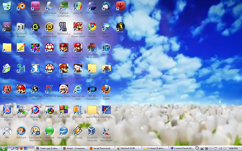The width and height of the screenshot is (242, 151).
Task: Launch the Google Chrome desktop shortcut
Action: tap(92, 27)
